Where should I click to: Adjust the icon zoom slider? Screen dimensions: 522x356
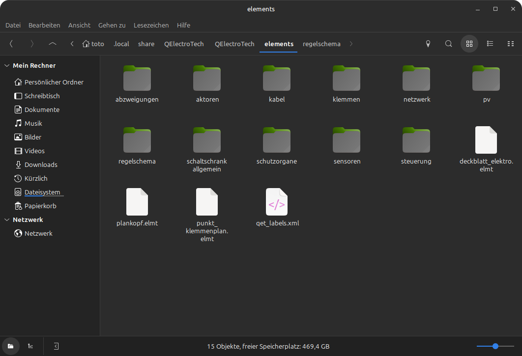point(495,346)
